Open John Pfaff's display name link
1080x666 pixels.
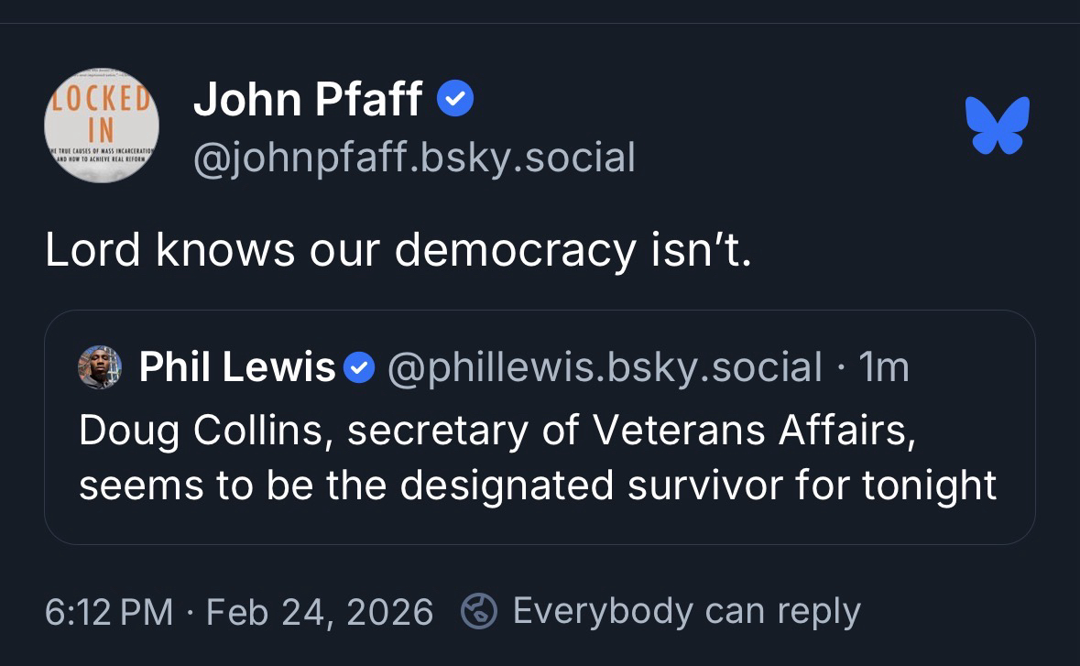(308, 99)
